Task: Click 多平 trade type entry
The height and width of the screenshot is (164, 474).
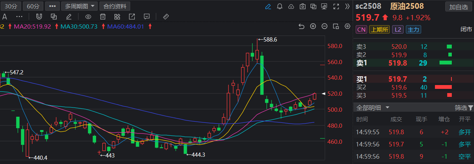Action: (465, 144)
